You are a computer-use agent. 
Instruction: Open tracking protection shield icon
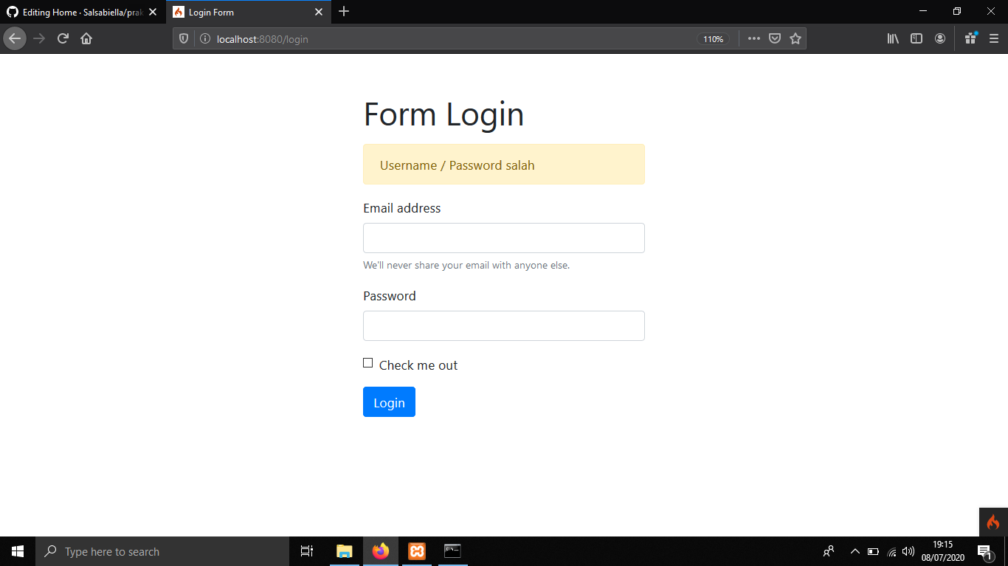(x=184, y=39)
